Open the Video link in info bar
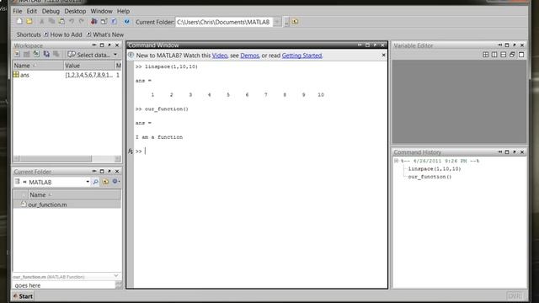This screenshot has height=303, width=539. (x=219, y=56)
